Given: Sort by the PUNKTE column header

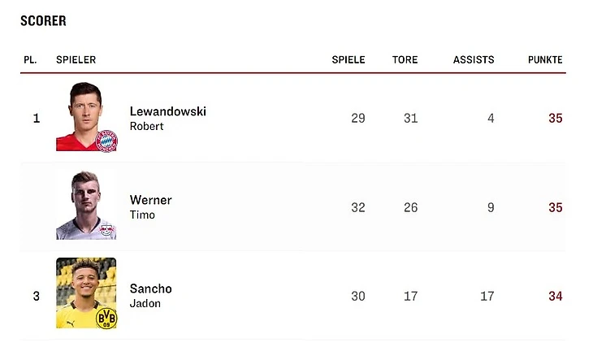Looking at the screenshot, I should pos(544,60).
